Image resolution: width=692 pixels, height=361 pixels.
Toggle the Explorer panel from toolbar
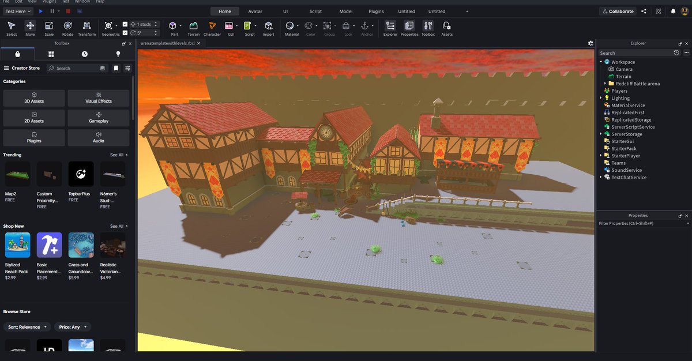(390, 28)
